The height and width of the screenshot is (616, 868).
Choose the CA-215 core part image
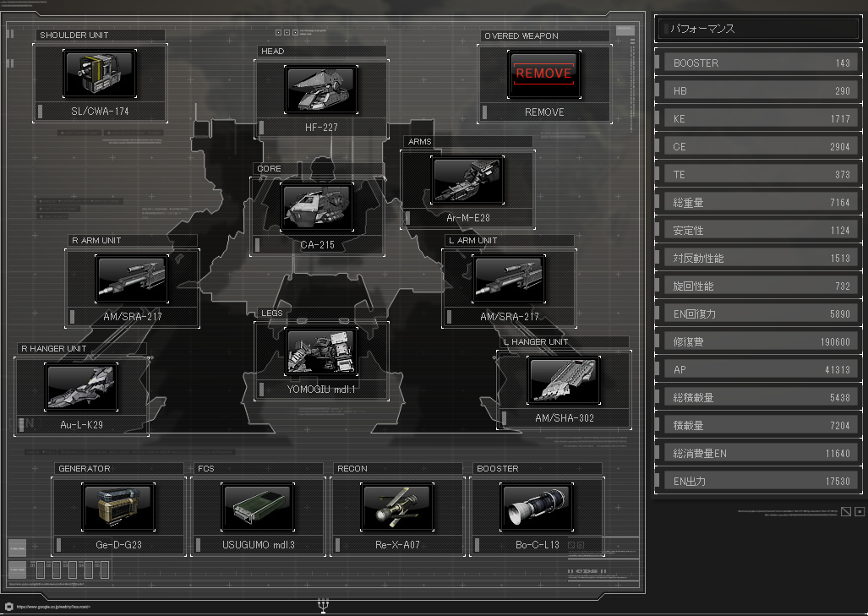pyautogui.click(x=317, y=207)
